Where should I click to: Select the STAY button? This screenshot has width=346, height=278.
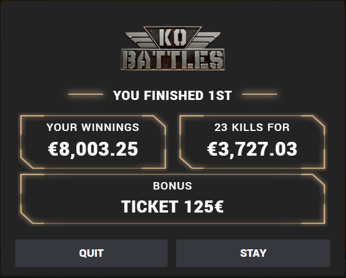(x=253, y=253)
